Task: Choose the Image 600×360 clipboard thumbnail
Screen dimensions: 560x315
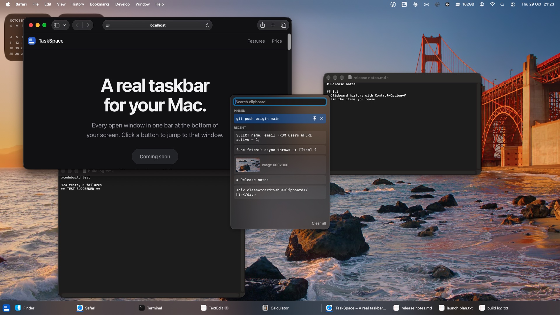Action: coord(248,165)
